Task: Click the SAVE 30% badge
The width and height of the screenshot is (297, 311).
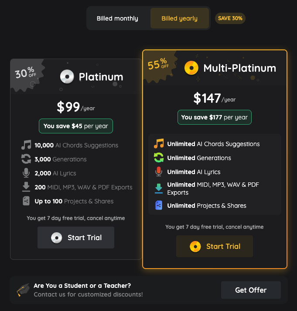Action: 230,18
